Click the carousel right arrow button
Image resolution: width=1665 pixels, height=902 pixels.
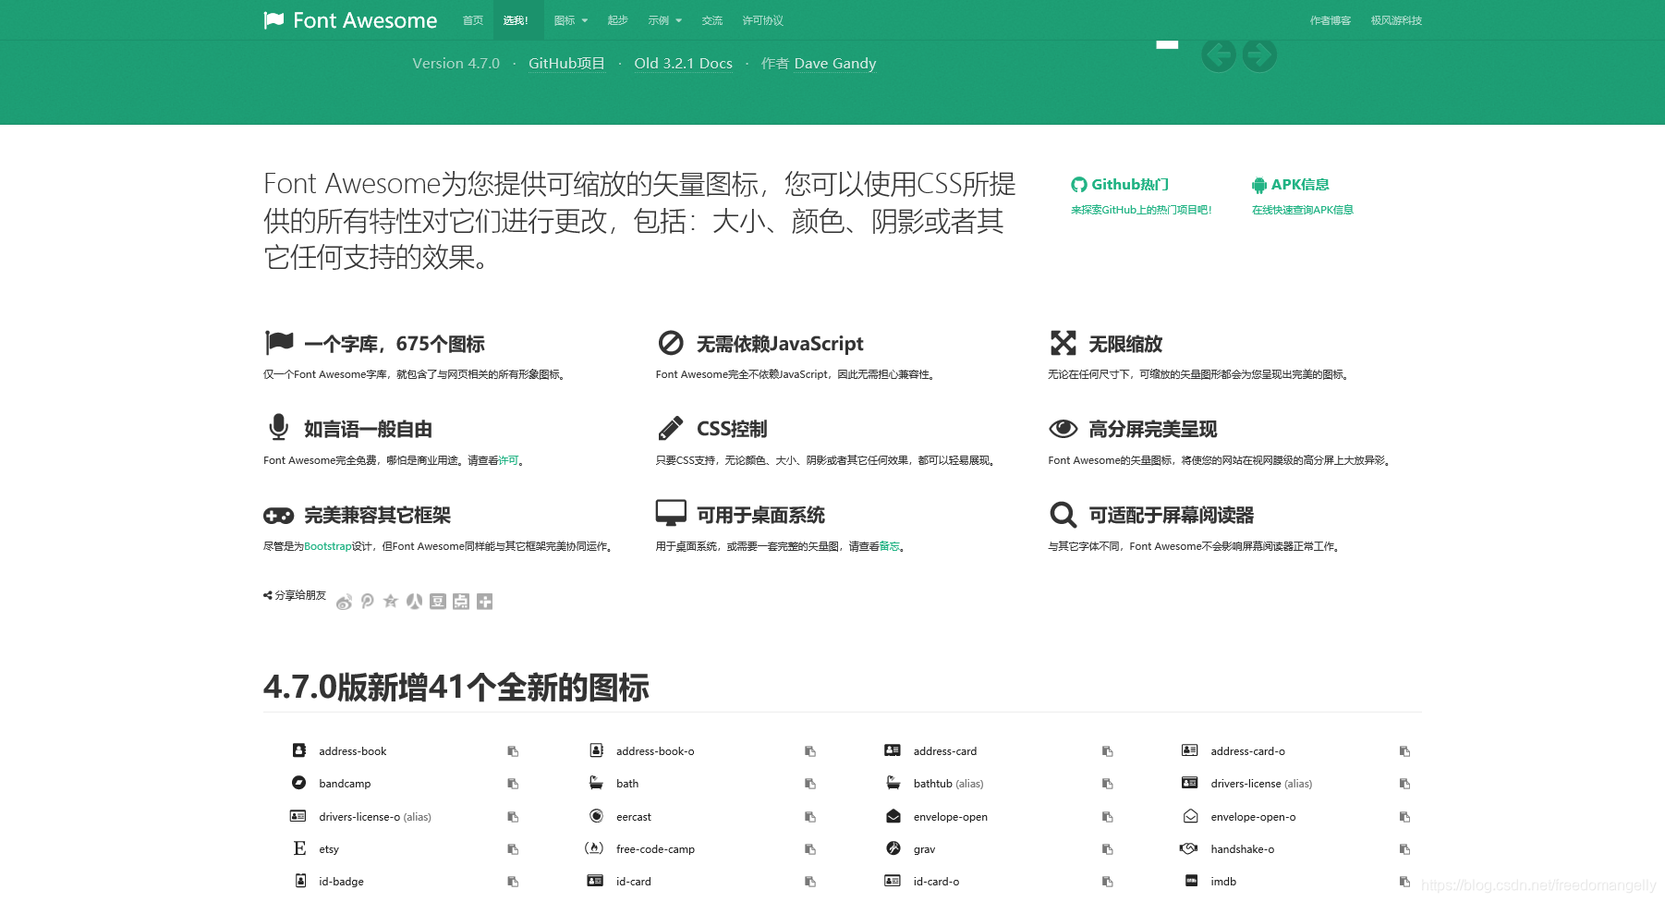pos(1259,55)
